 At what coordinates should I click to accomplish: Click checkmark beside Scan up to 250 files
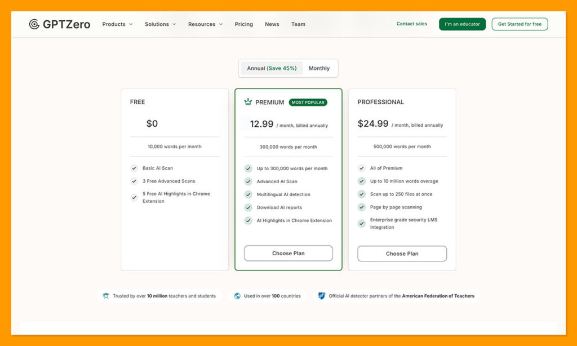tap(362, 194)
